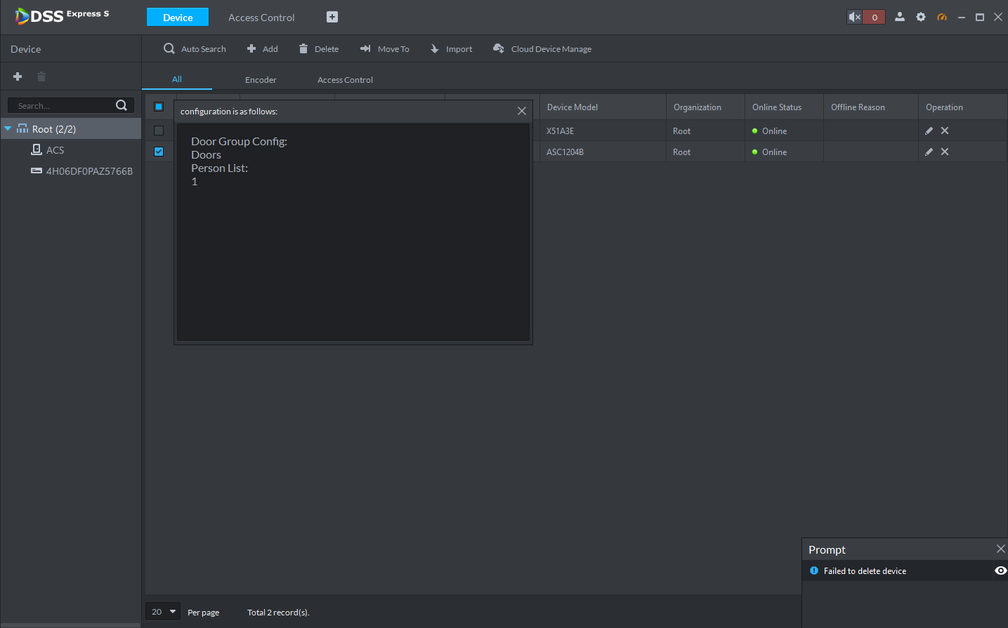Click the Online Status column header
1008x628 pixels.
coord(784,107)
